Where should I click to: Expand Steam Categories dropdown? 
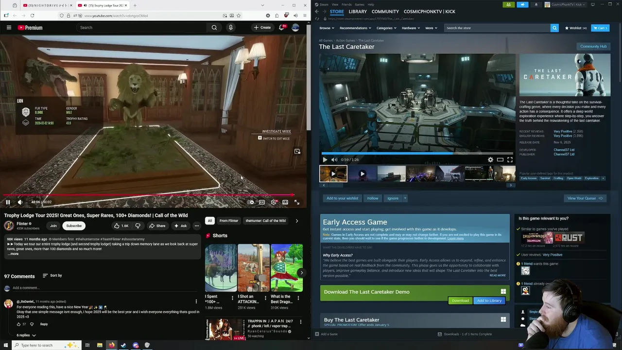click(x=386, y=28)
